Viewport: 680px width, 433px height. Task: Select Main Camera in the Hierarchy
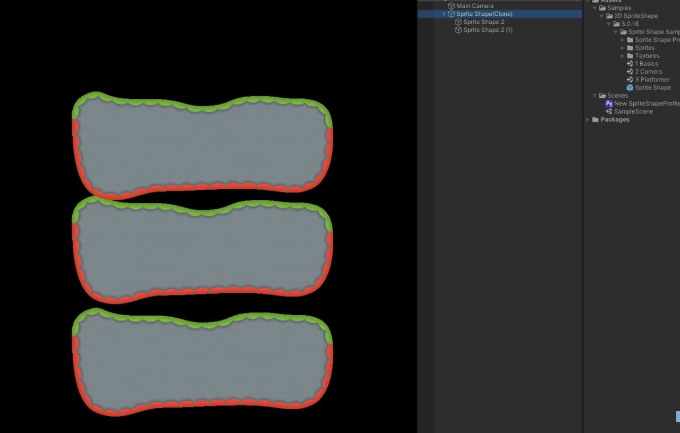click(475, 6)
